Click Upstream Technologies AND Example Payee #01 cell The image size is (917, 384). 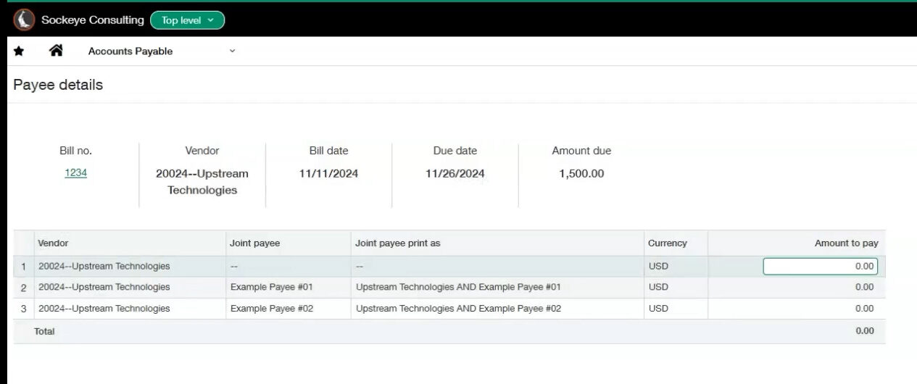click(x=497, y=288)
